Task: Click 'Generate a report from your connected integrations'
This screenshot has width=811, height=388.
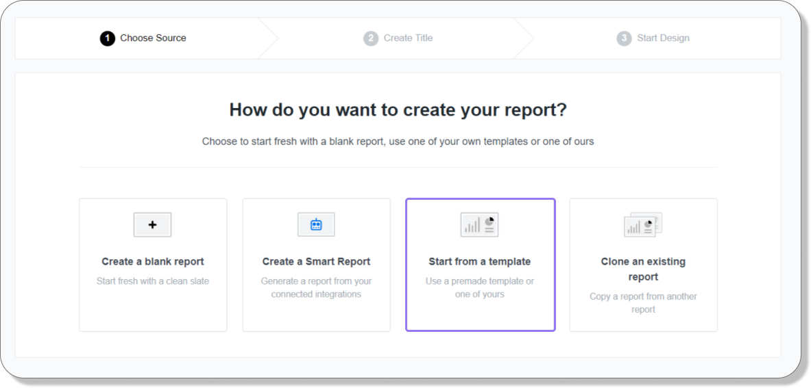Action: [x=316, y=288]
